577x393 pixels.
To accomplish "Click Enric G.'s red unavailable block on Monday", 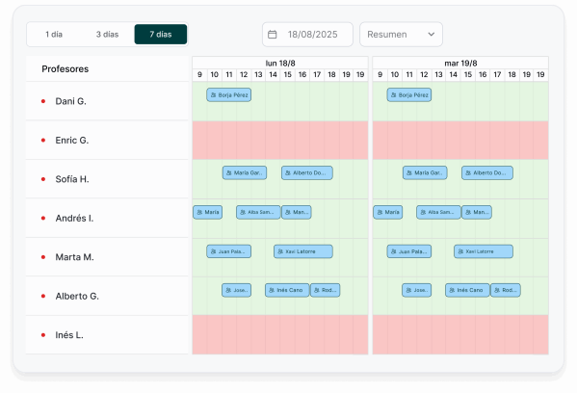I will click(x=280, y=141).
